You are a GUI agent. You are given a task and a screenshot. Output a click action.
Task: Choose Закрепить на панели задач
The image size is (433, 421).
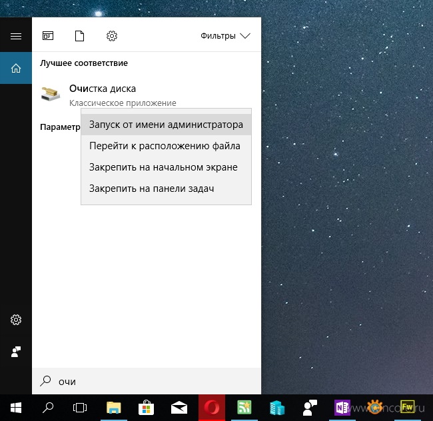tap(166, 189)
